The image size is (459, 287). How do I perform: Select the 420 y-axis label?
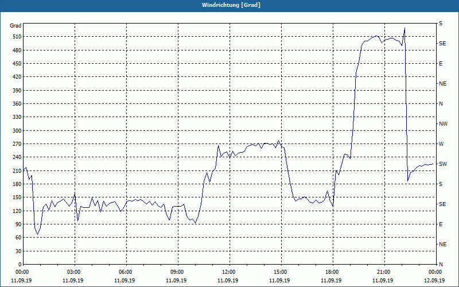tap(17, 77)
